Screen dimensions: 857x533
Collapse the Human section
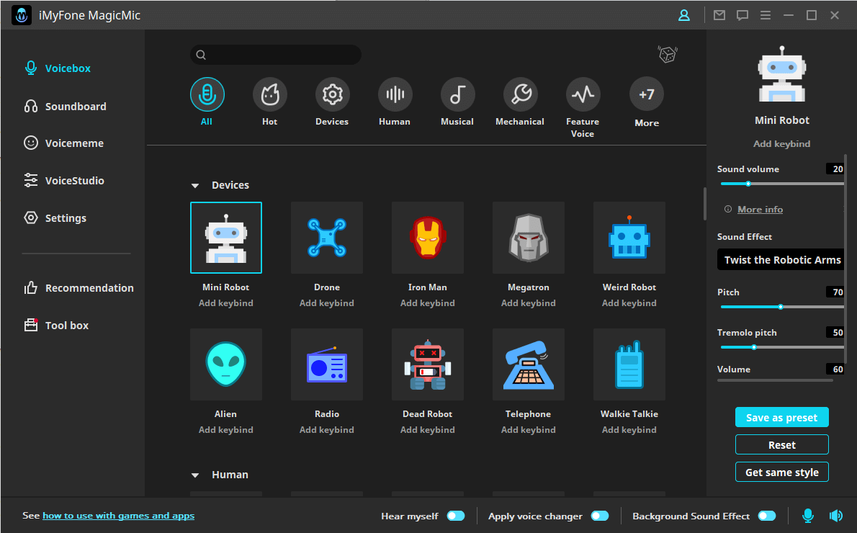pos(195,475)
